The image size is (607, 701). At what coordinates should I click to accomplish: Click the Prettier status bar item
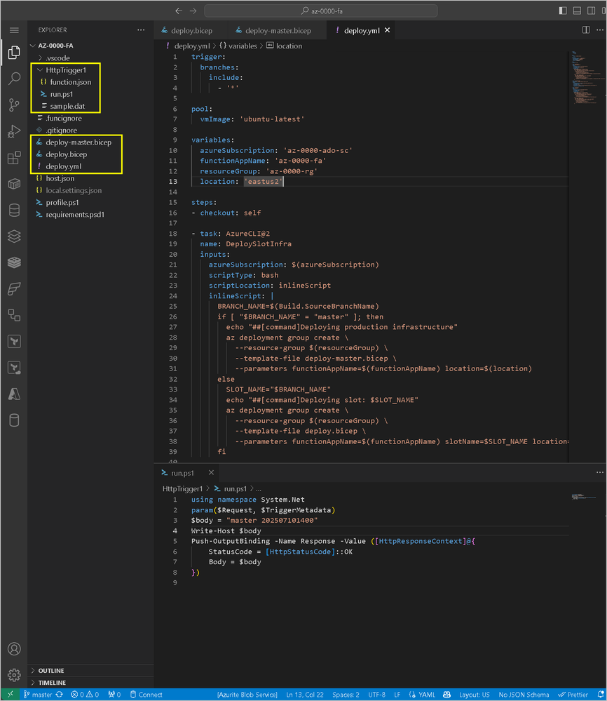coord(573,695)
